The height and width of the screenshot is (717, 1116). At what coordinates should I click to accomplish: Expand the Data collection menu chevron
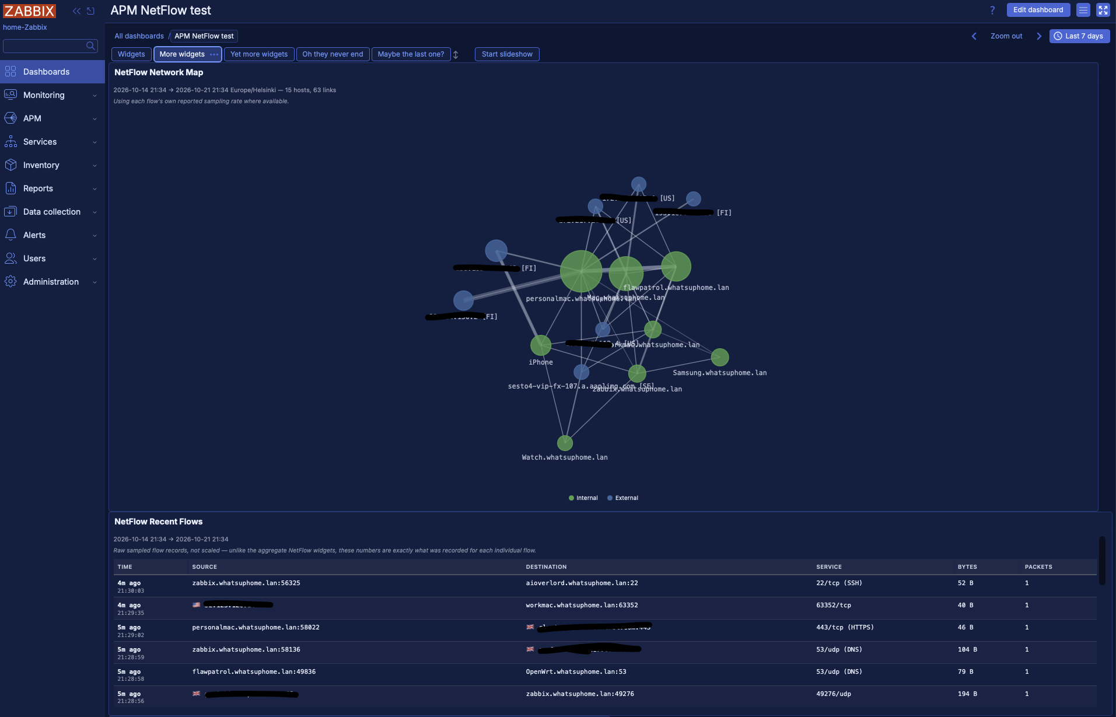(x=95, y=212)
